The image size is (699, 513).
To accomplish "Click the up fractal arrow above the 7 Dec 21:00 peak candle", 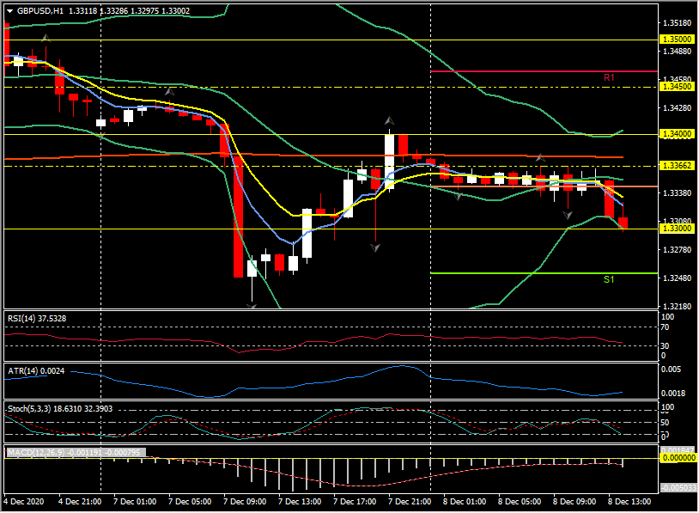I will (389, 121).
